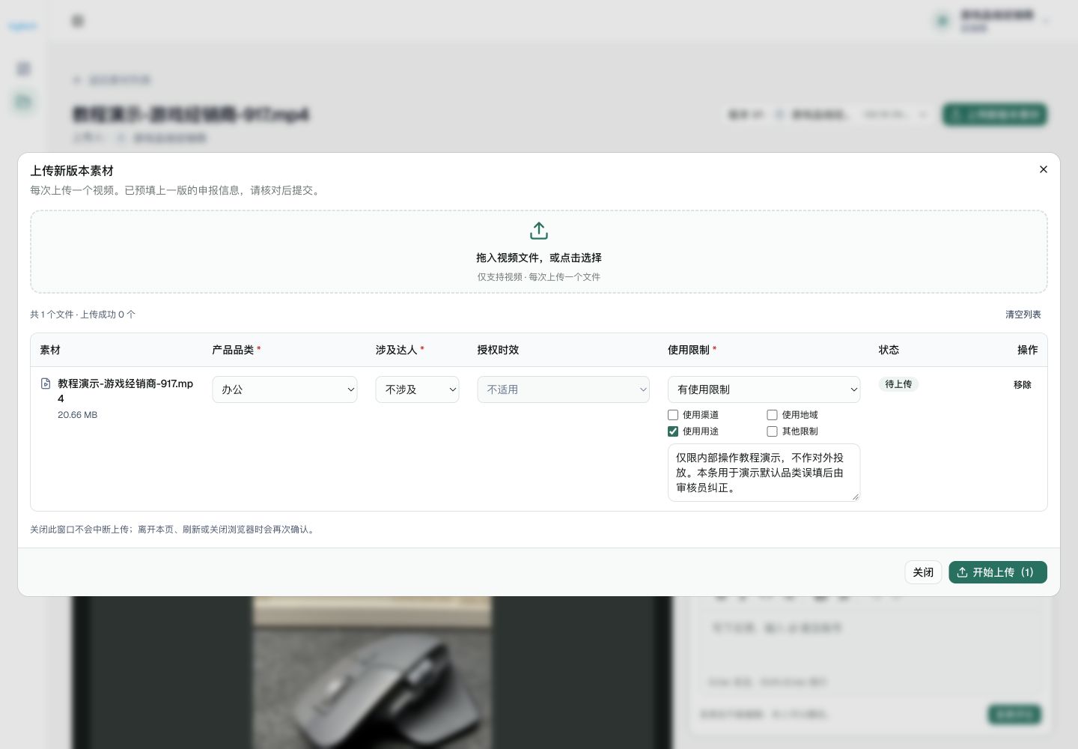Uncheck the 使用用途 checkbox

click(x=673, y=431)
